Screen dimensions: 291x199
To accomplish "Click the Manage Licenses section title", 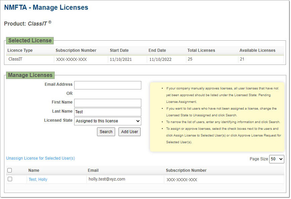I will pos(30,75).
